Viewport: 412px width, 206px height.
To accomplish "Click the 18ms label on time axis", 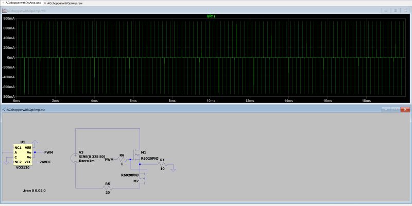I will click(366, 101).
